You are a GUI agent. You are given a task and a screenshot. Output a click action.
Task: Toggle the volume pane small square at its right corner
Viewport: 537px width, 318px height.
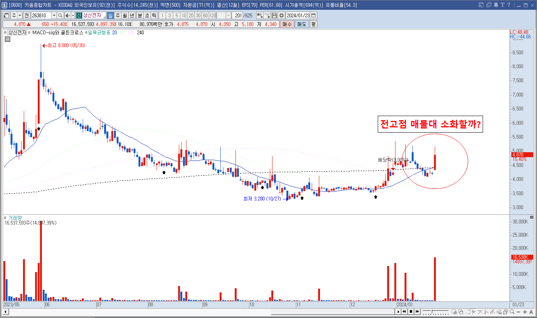(532, 217)
